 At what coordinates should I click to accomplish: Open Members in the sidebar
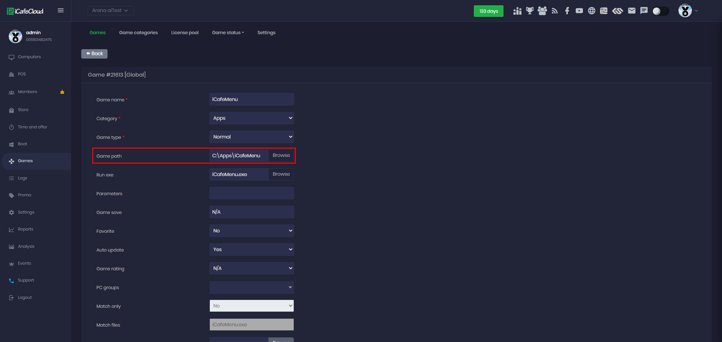pyautogui.click(x=27, y=92)
